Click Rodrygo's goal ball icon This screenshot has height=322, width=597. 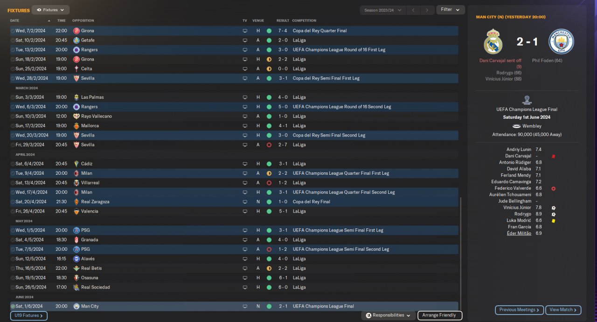pyautogui.click(x=553, y=214)
